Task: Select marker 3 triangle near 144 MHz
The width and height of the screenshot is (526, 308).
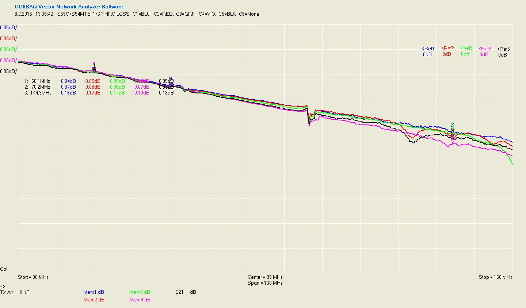Action: 453,136
